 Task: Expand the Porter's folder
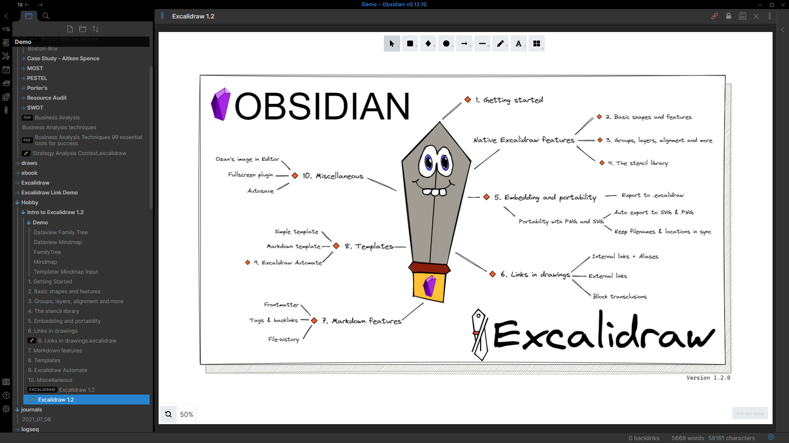coord(37,88)
